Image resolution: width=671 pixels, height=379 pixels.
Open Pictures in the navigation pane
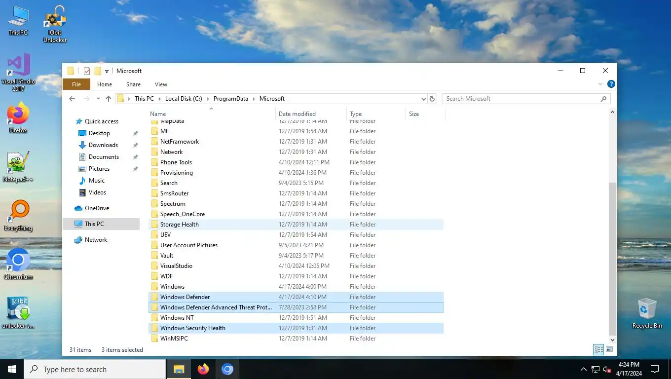click(x=99, y=169)
